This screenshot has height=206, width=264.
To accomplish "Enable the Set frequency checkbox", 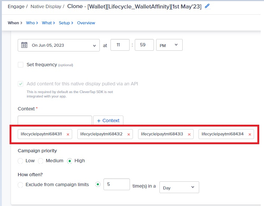I will [x=21, y=65].
